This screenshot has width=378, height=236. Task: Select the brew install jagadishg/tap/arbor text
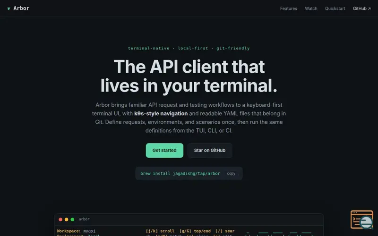tap(180, 173)
